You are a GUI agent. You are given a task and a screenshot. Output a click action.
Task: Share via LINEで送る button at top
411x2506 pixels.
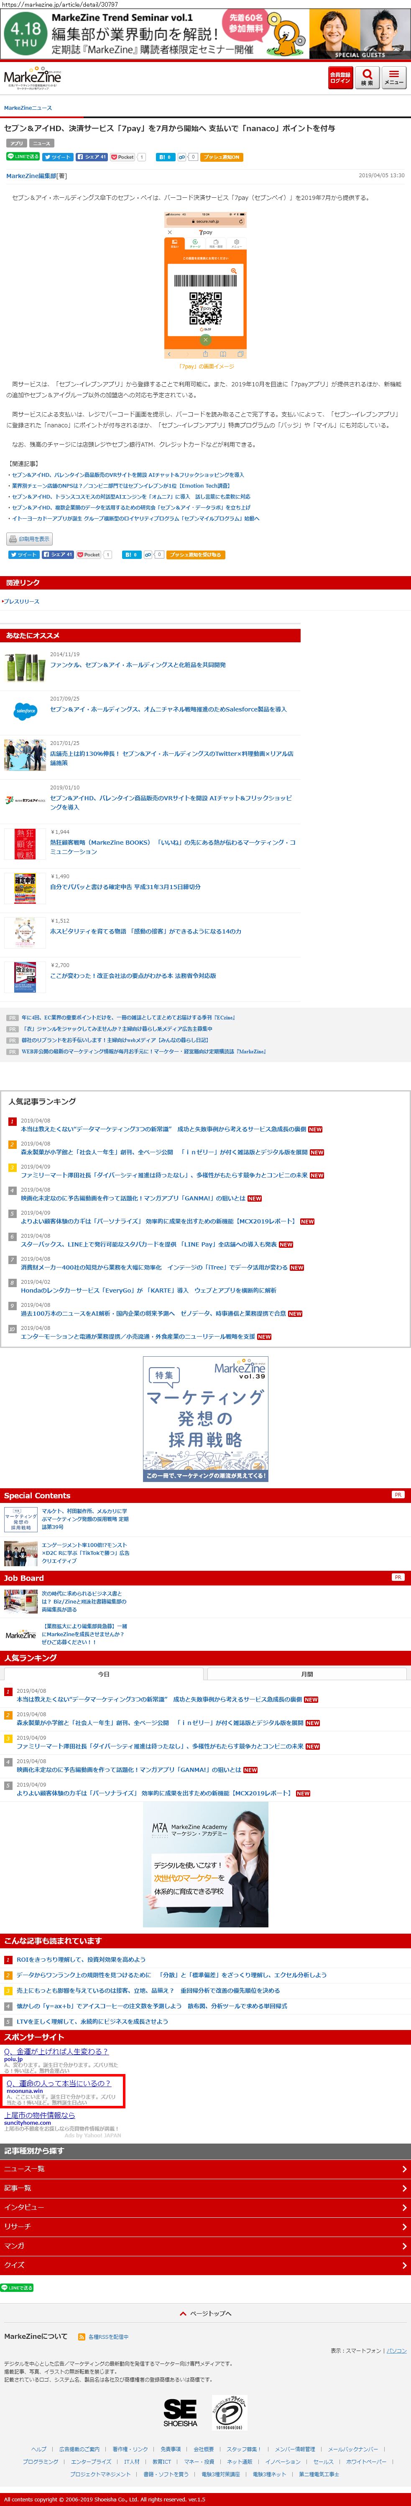(x=23, y=157)
